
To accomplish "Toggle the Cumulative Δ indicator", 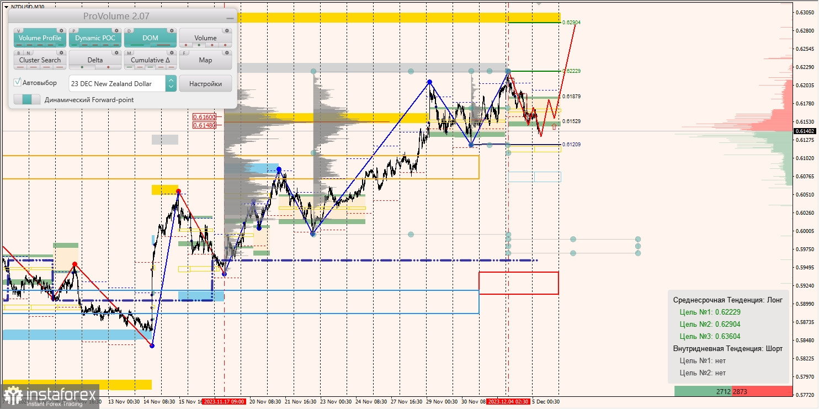I will [x=150, y=60].
